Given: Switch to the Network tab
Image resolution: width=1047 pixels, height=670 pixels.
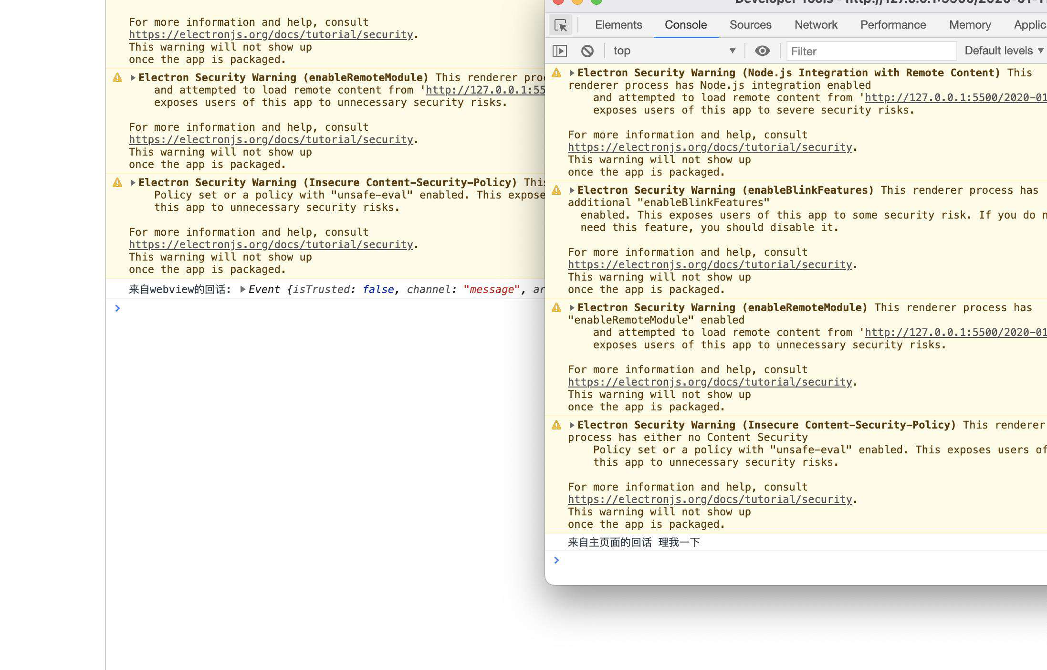Looking at the screenshot, I should pyautogui.click(x=816, y=25).
